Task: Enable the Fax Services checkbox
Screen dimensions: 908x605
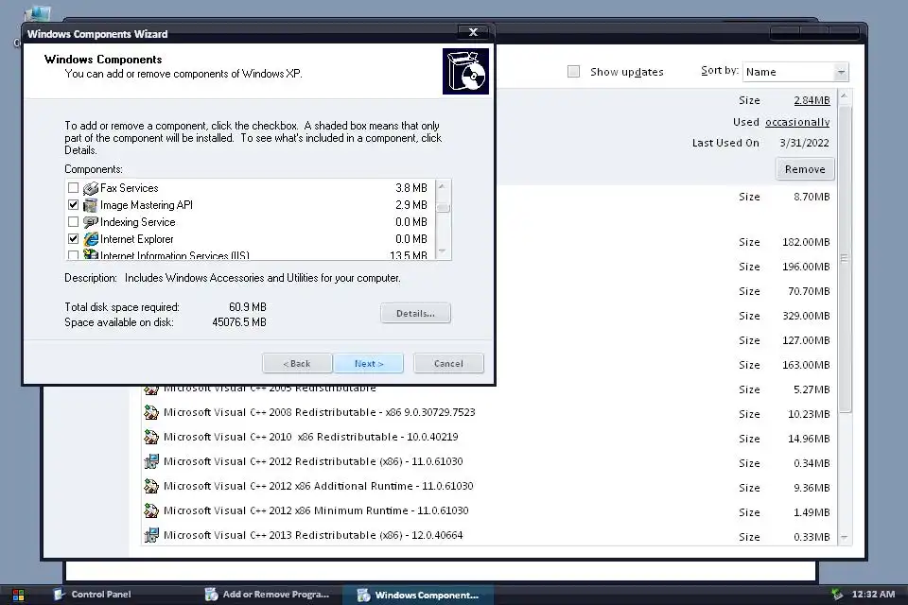Action: click(x=73, y=187)
